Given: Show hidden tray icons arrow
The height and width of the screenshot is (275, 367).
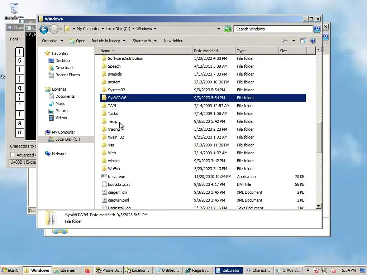Looking at the screenshot, I should pos(308,270).
